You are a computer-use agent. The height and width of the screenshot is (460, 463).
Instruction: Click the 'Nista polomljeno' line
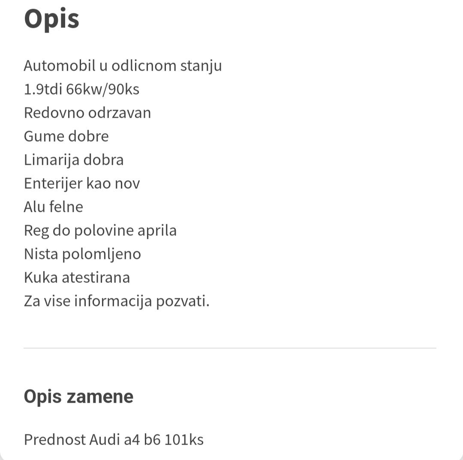click(x=82, y=255)
